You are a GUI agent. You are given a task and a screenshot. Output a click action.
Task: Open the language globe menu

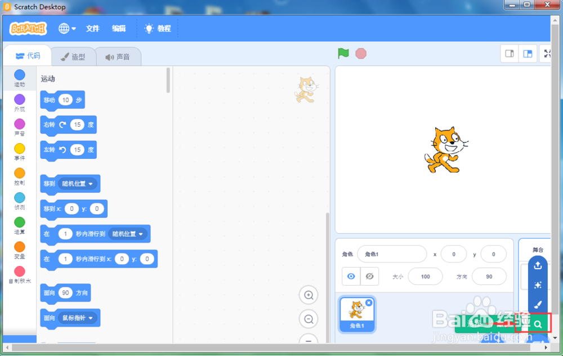click(x=67, y=28)
